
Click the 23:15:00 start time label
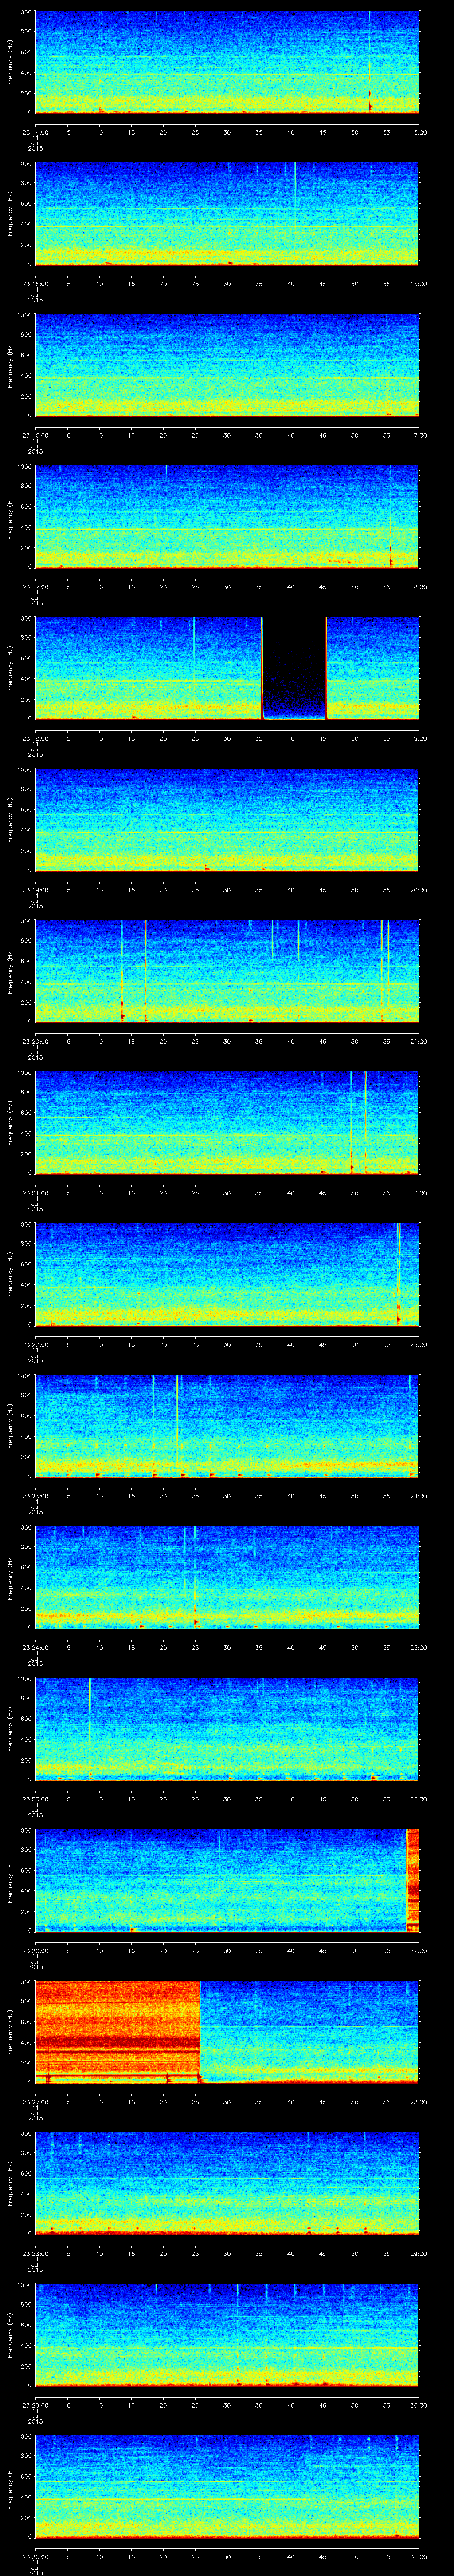coord(35,284)
